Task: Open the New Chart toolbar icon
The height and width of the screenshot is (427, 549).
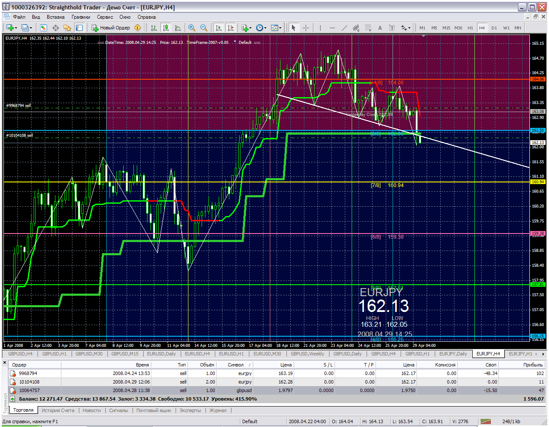Action: 10,28
